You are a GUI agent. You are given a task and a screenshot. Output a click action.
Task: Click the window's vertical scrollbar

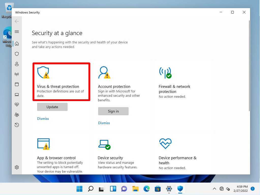click(249, 66)
